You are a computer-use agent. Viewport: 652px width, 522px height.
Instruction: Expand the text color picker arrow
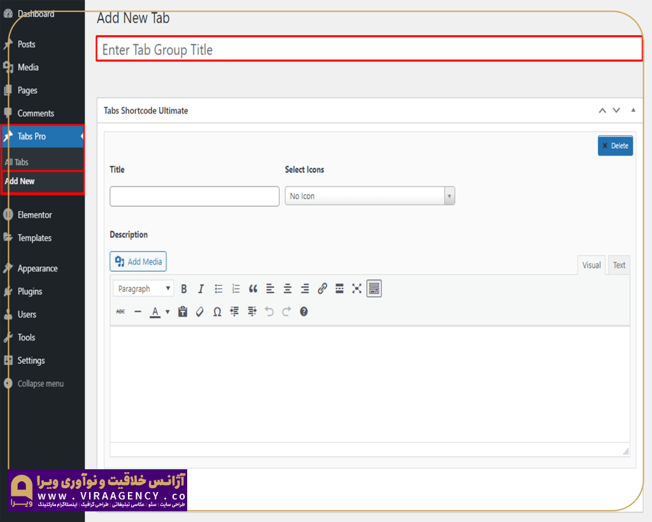pos(167,312)
